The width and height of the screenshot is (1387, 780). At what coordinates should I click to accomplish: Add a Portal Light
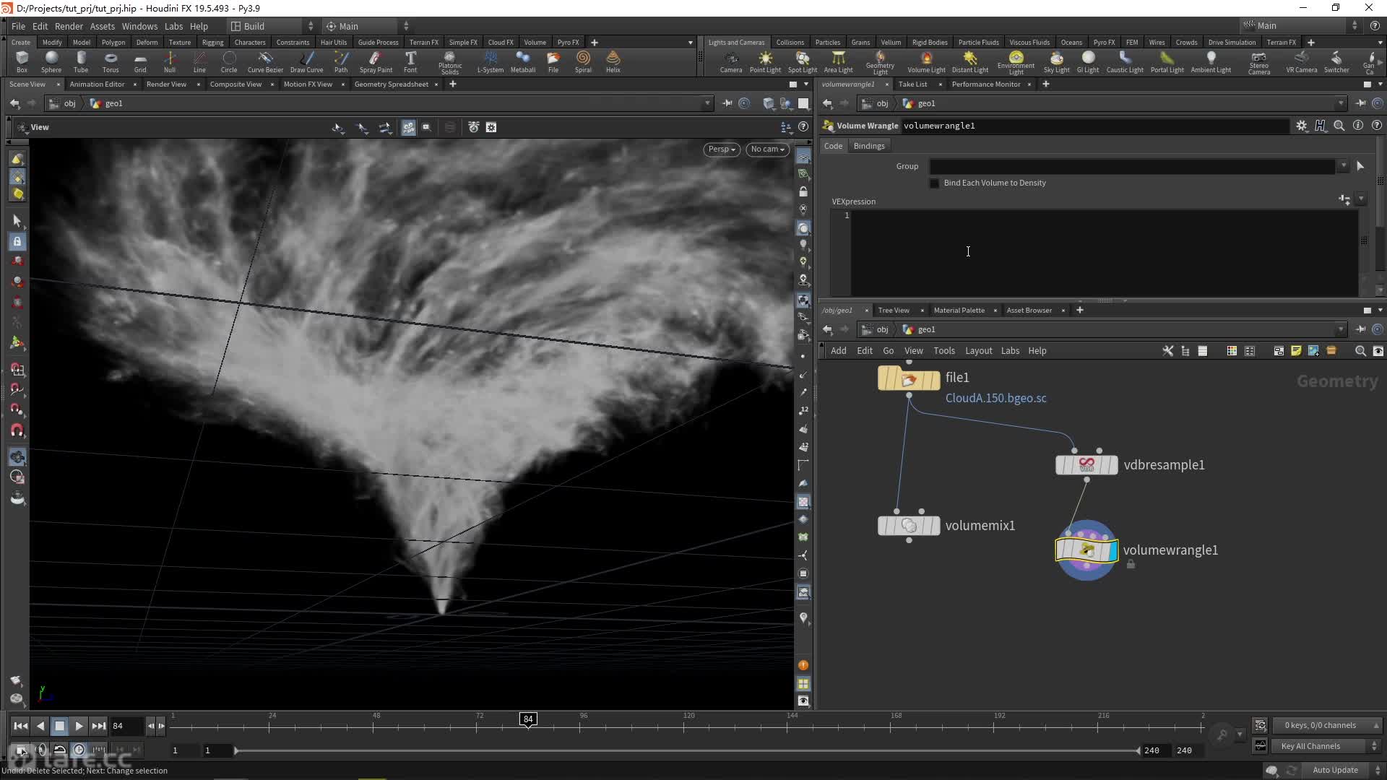coord(1167,61)
